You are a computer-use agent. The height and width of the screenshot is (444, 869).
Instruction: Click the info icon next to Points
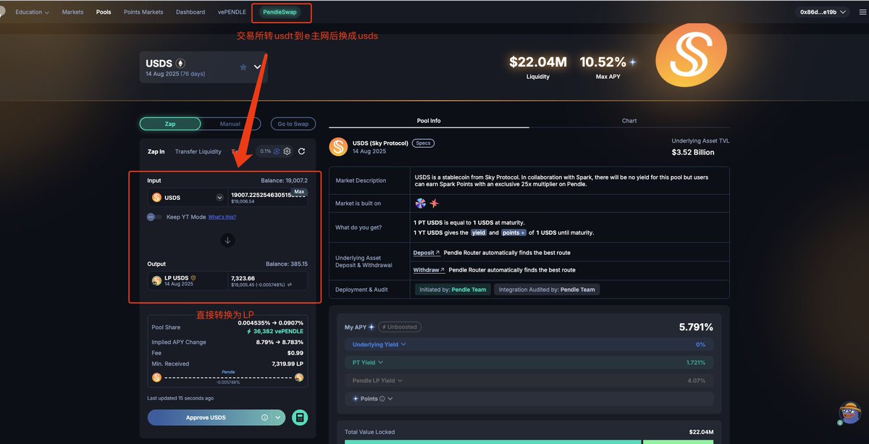pos(382,399)
